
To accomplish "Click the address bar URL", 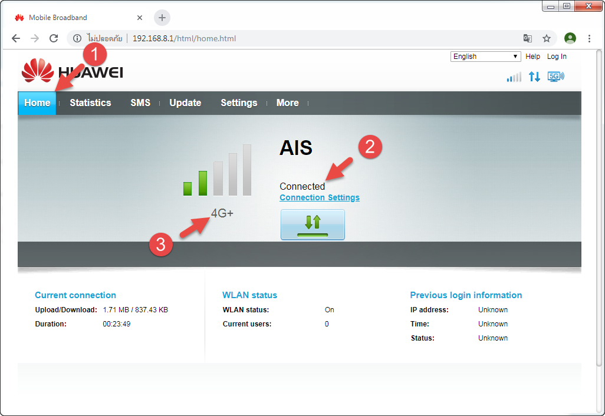I will (x=184, y=38).
